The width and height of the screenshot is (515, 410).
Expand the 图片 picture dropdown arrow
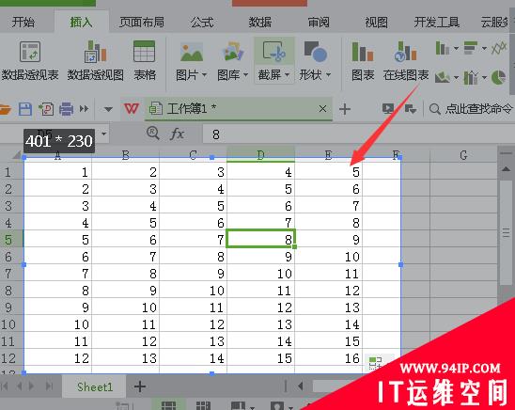(x=204, y=75)
